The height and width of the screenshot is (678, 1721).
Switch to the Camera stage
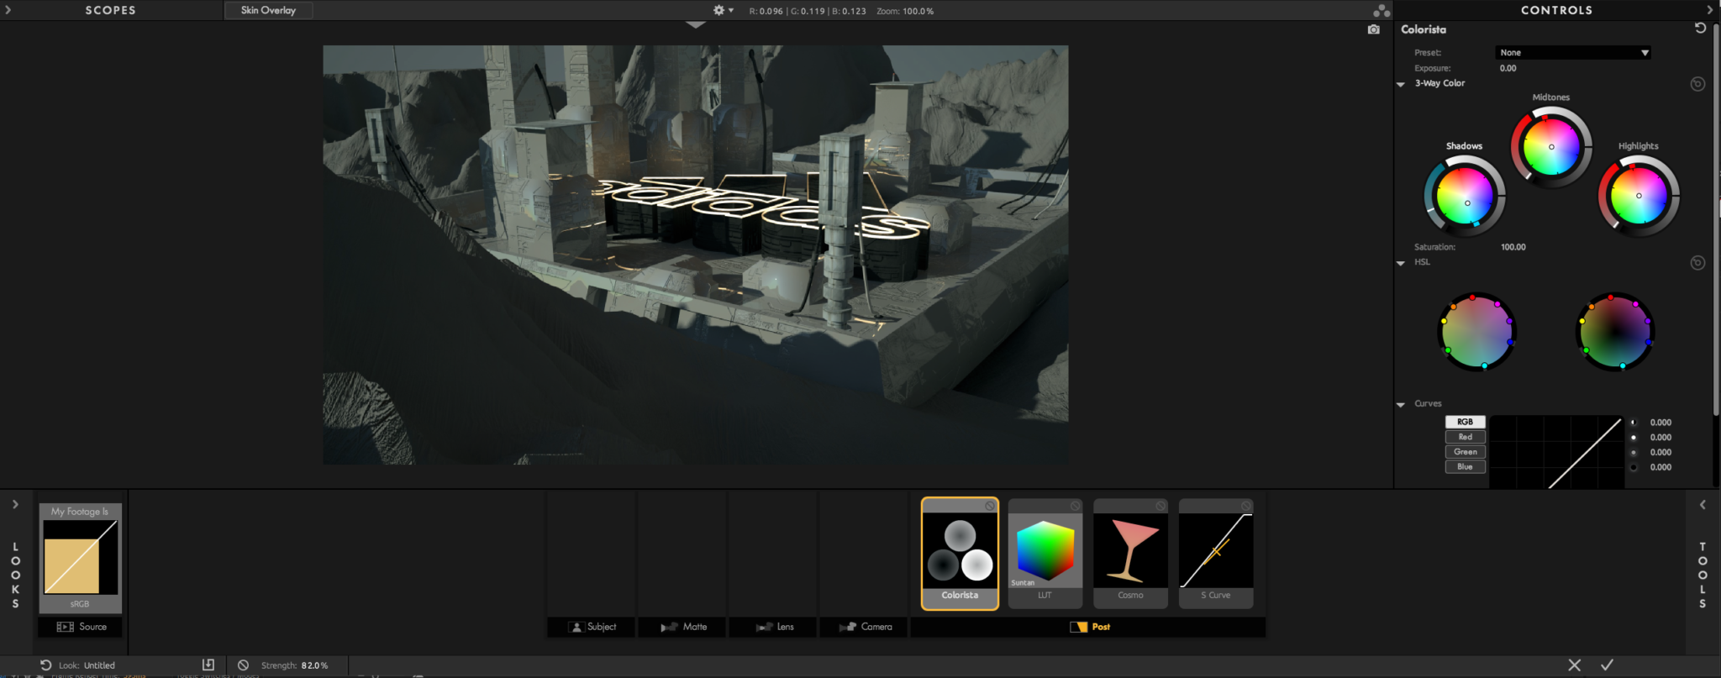coord(865,627)
